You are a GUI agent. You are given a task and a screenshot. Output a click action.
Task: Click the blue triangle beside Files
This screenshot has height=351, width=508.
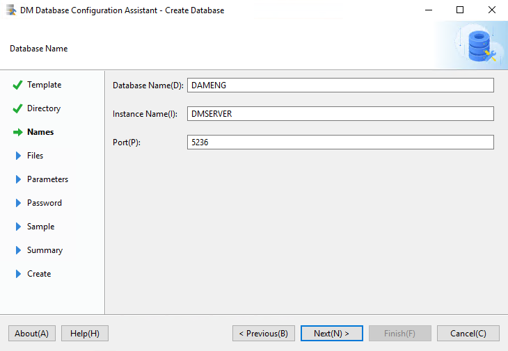tap(18, 156)
